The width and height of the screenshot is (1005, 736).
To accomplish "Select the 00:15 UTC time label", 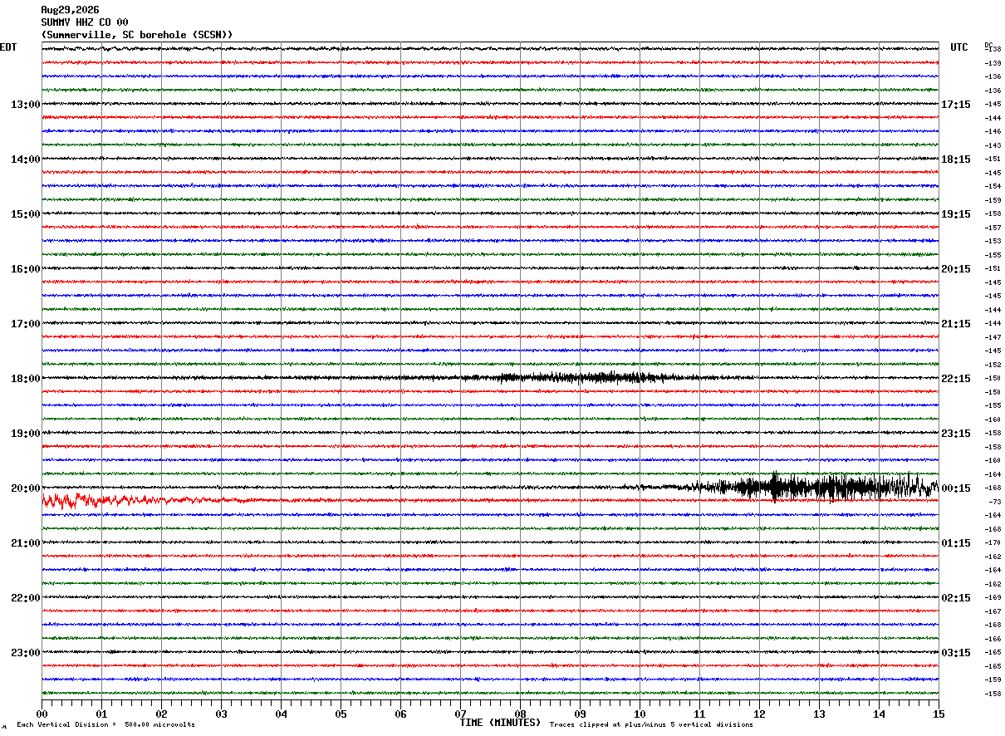I will (956, 488).
